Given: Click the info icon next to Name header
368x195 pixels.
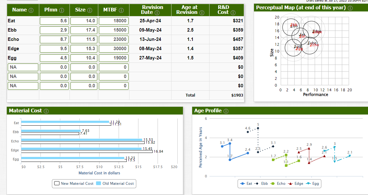Looking at the screenshot, I should tap(31, 10).
